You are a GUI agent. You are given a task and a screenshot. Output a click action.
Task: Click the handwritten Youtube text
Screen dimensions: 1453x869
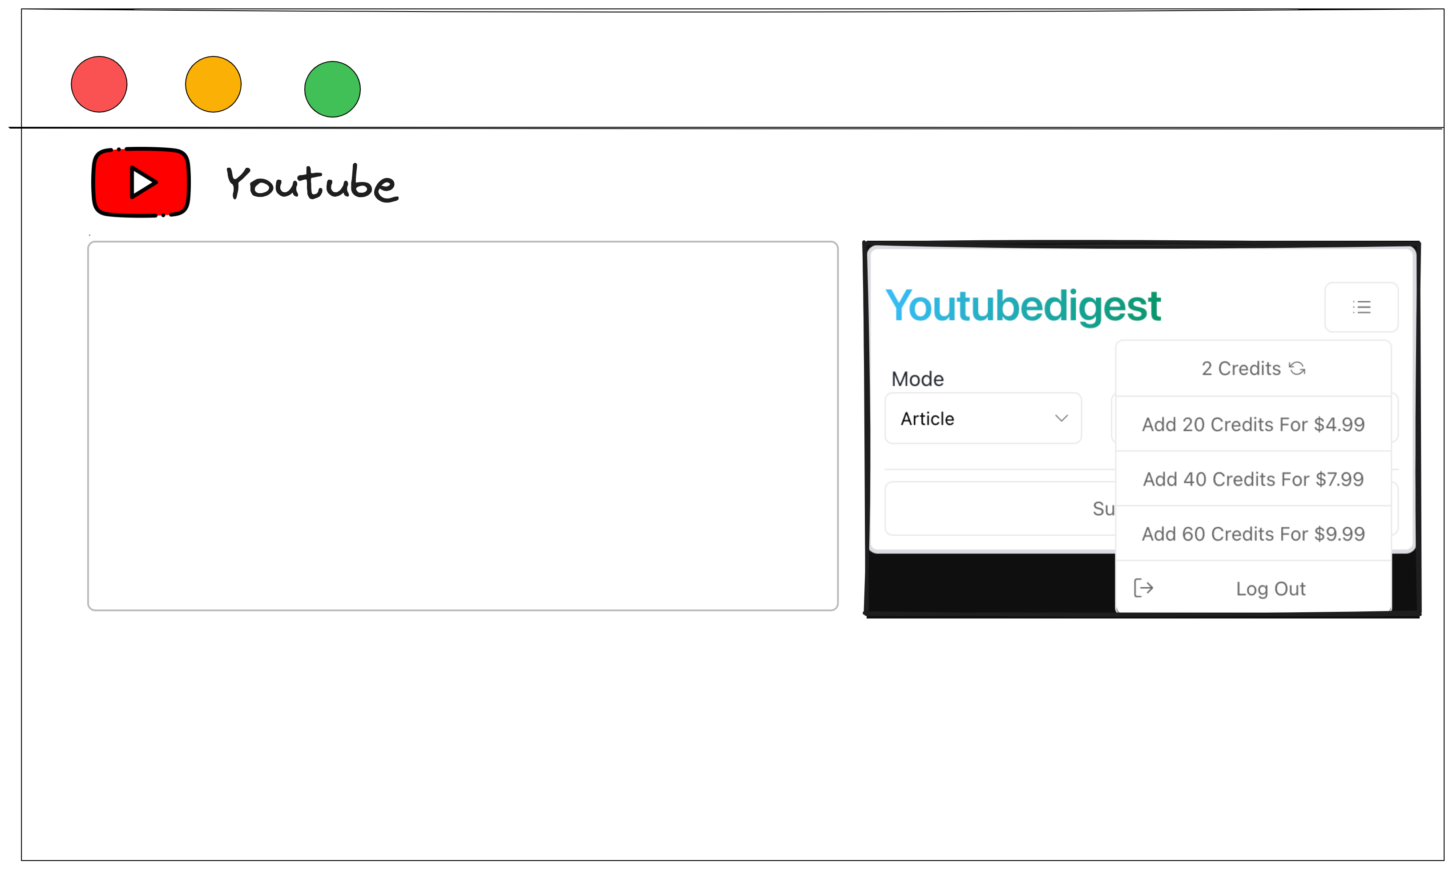[x=312, y=183]
